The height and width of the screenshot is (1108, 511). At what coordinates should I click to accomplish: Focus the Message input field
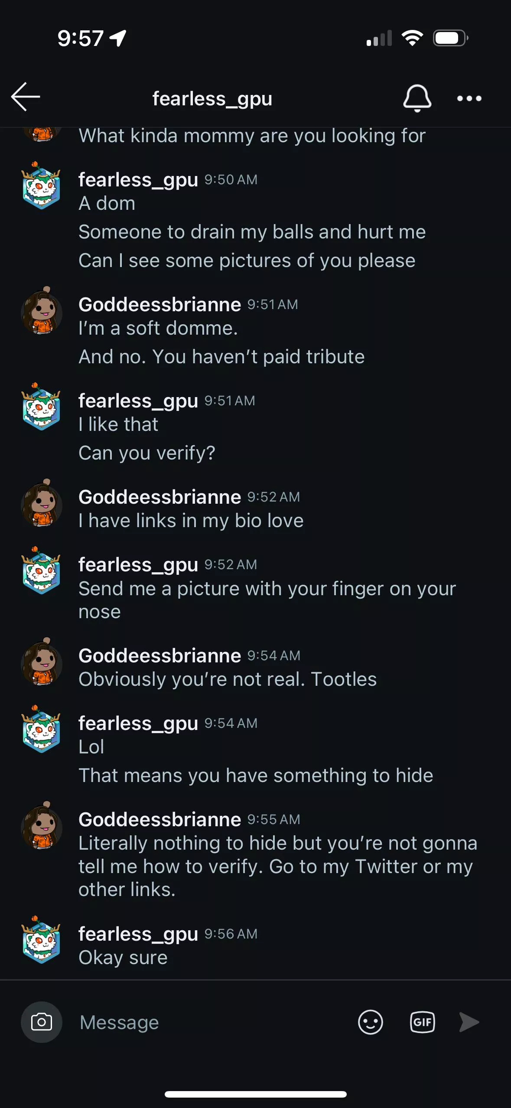212,1022
